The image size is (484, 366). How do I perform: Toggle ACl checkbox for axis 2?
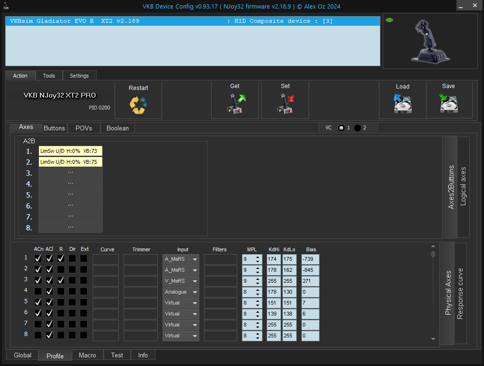(x=49, y=269)
